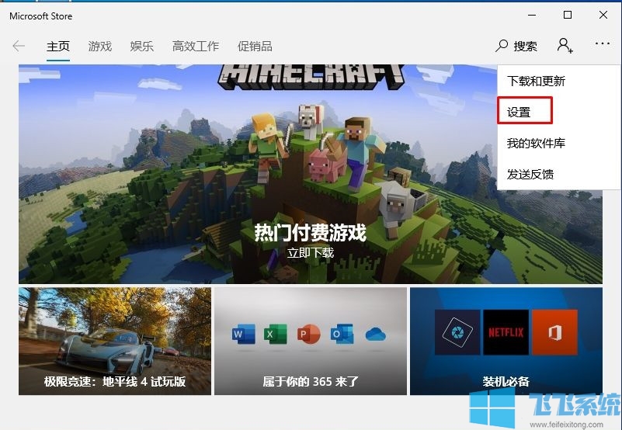Go to the 高效工作 tab
This screenshot has width=622, height=430.
(196, 46)
